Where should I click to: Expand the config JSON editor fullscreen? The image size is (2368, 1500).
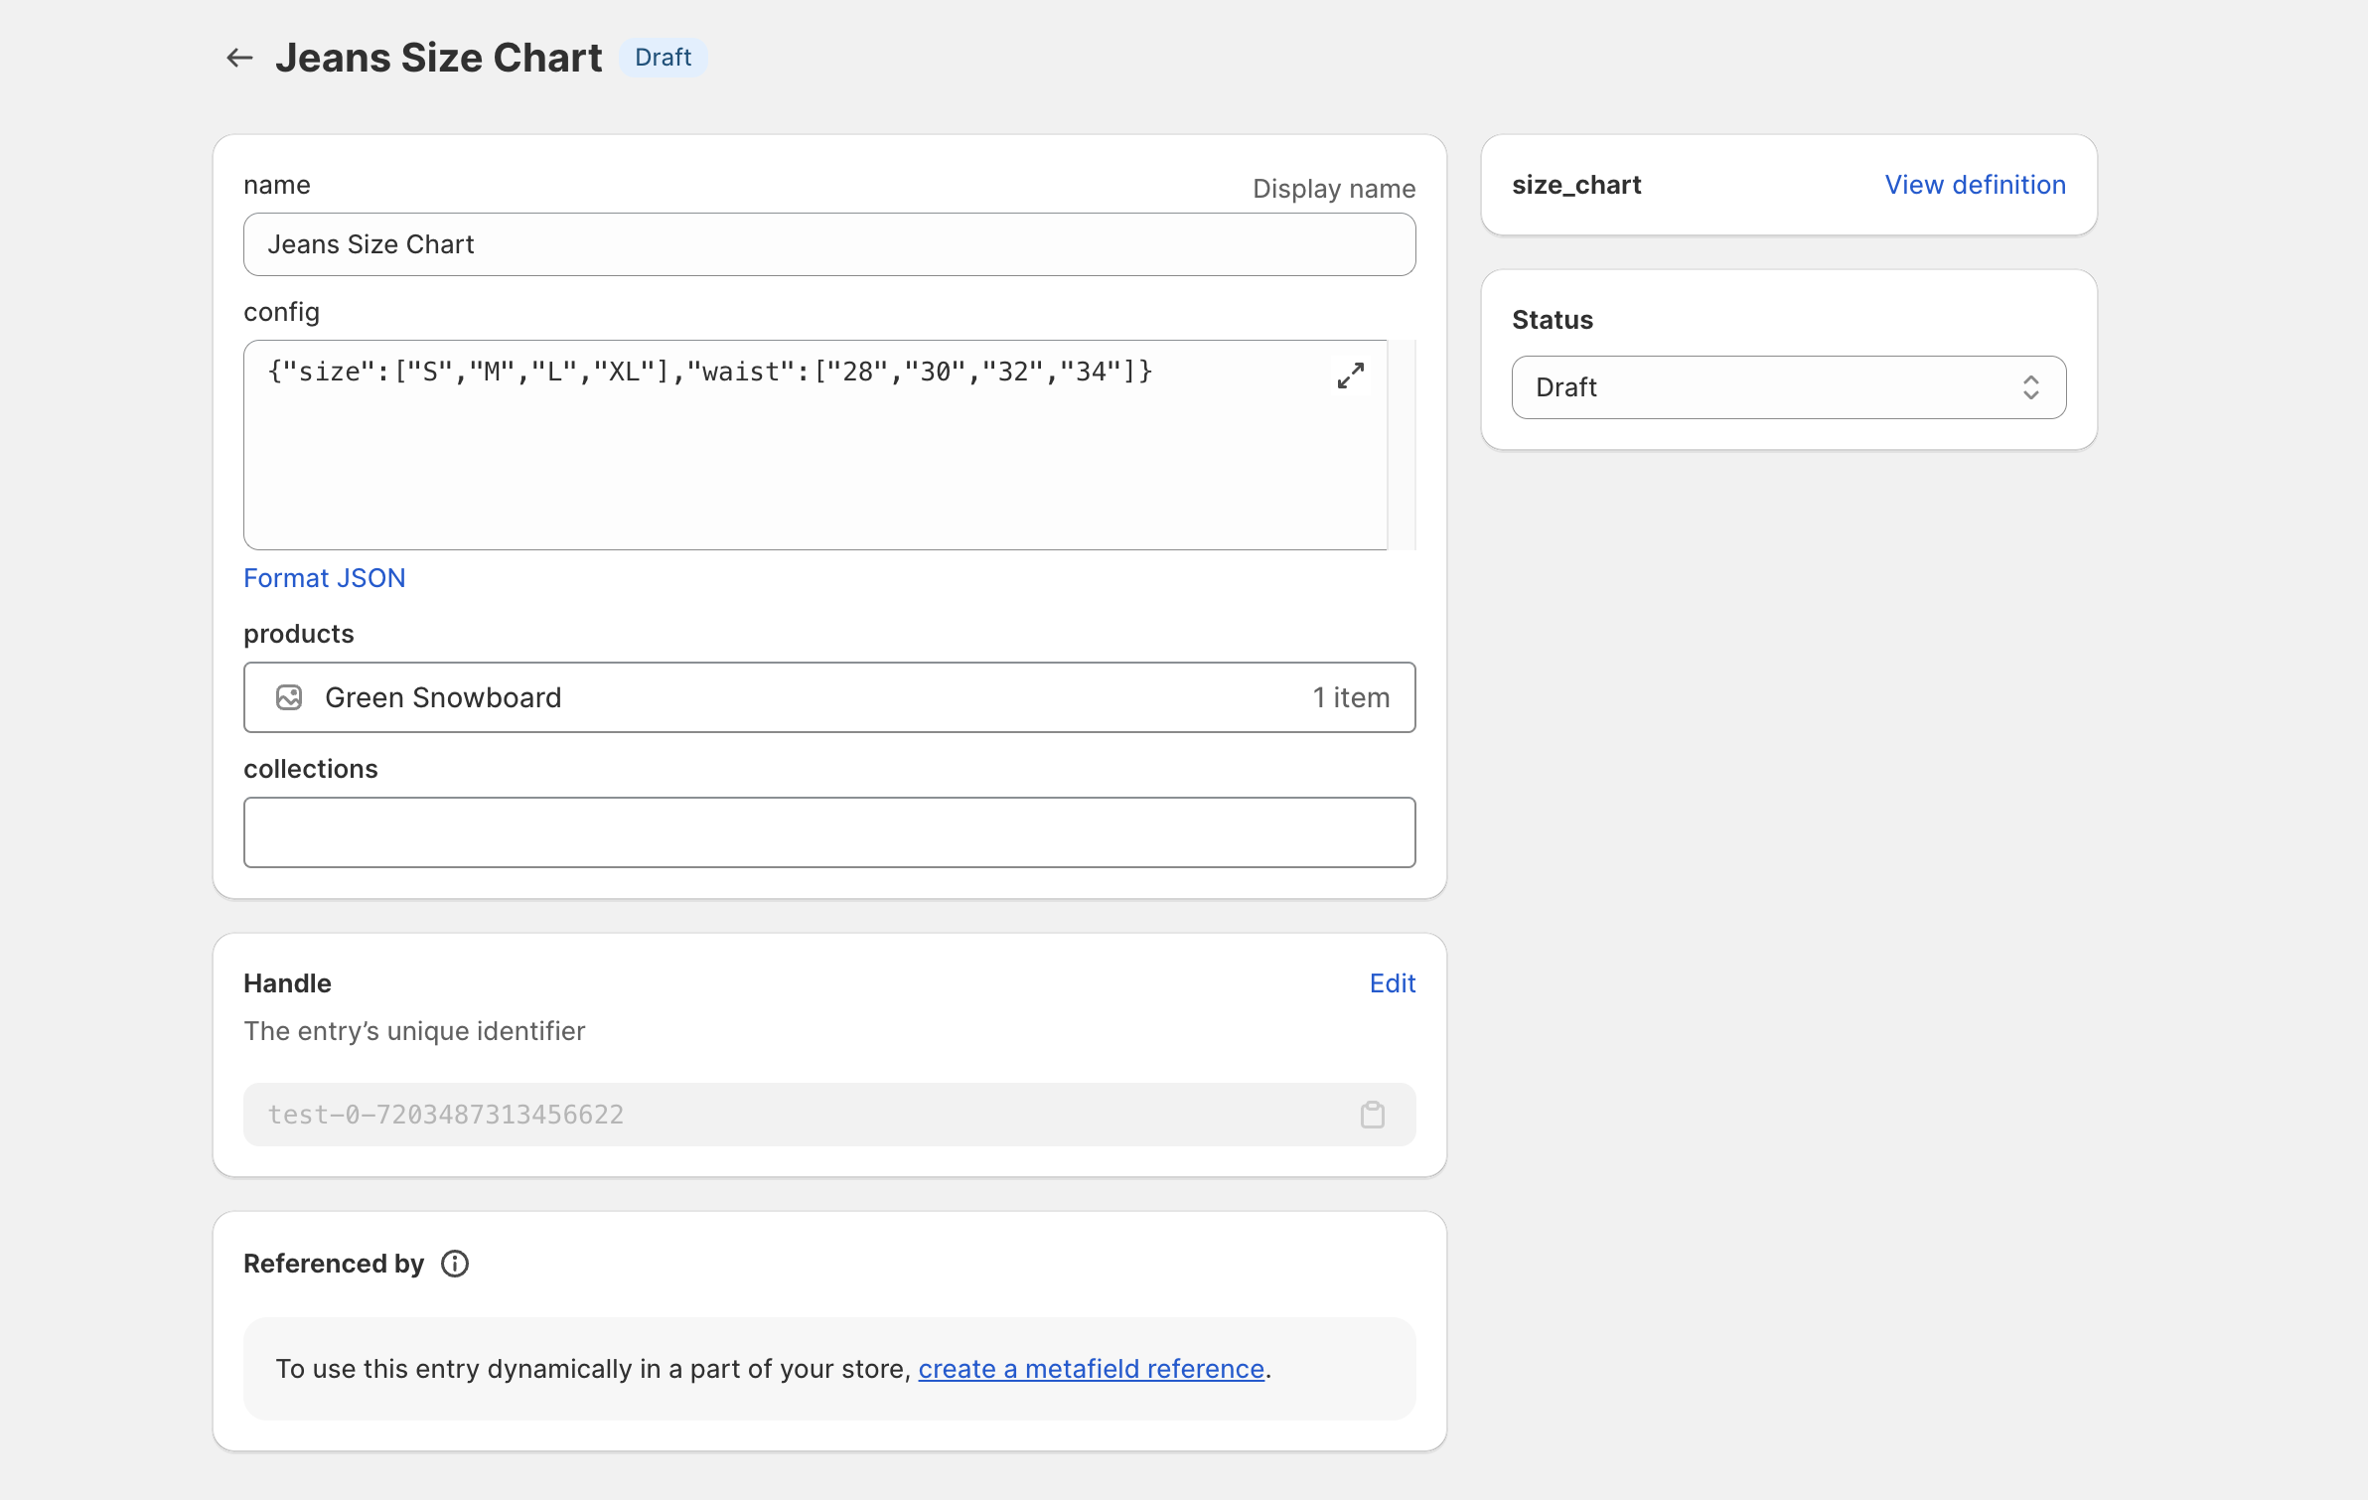[x=1350, y=375]
